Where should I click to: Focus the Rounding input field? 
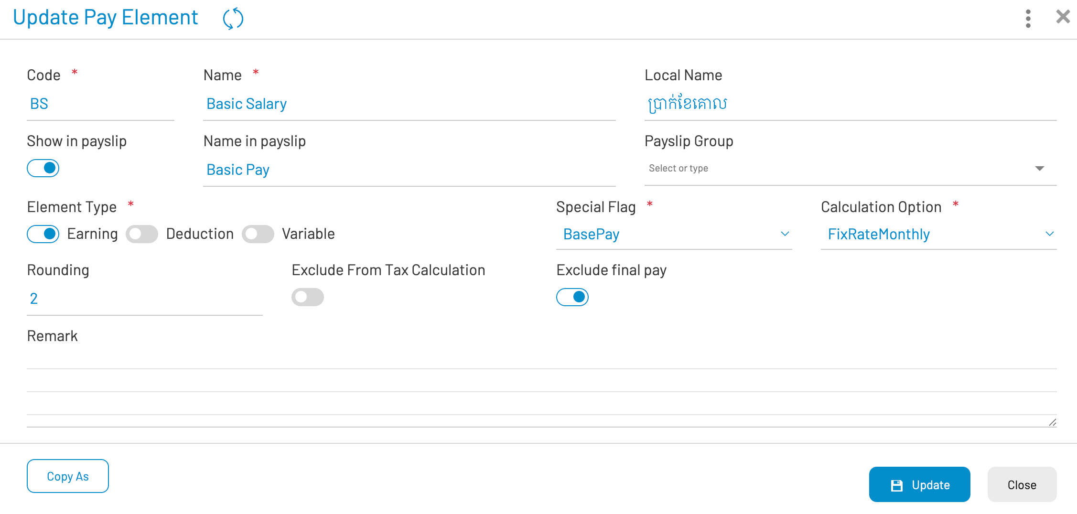(x=144, y=299)
